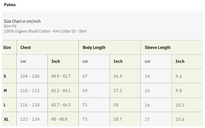205x128 pixels.
Task: Select the 69 body length cm cell
Action: (x=85, y=91)
